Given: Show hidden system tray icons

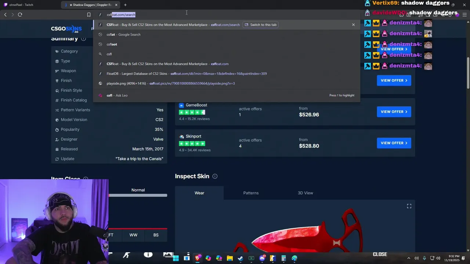Looking at the screenshot, I should point(409,258).
